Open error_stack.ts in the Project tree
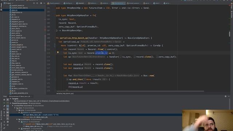Image resolution: width=233 pixels, height=131 pixels. click(x=17, y=35)
